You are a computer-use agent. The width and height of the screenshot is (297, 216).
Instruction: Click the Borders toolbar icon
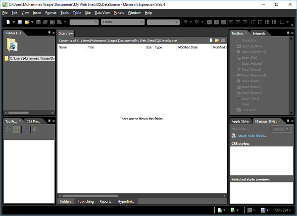(x=282, y=22)
